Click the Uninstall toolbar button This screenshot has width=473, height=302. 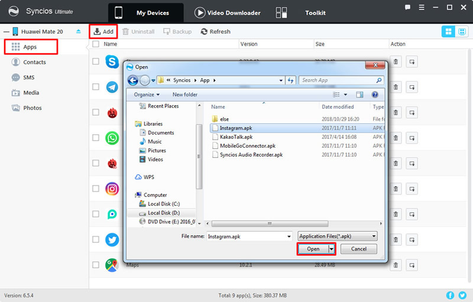coord(138,32)
